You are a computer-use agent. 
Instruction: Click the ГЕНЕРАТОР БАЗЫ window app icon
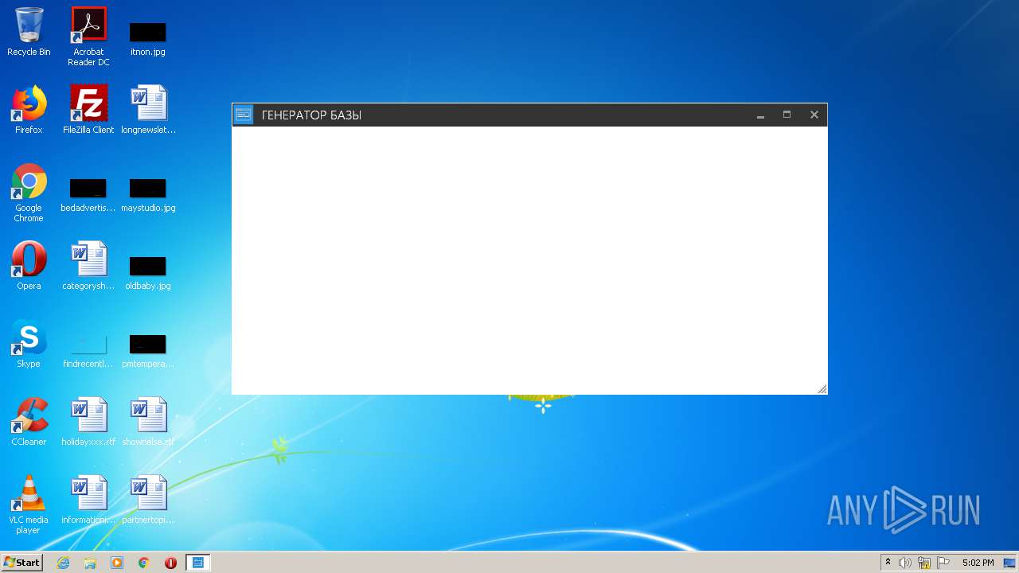click(244, 115)
